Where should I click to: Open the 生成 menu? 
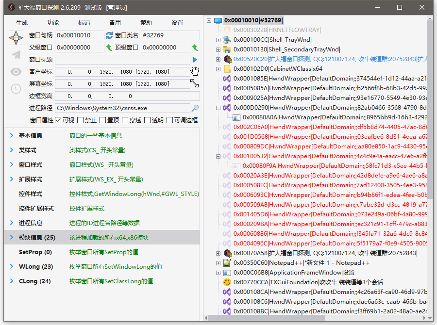[22, 23]
